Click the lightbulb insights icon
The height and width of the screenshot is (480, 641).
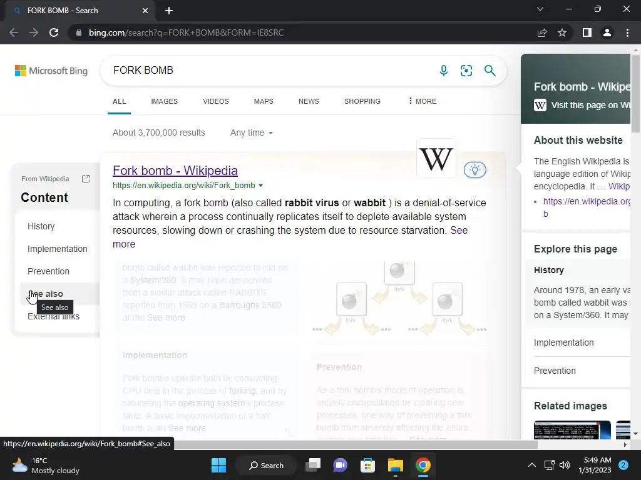[474, 170]
